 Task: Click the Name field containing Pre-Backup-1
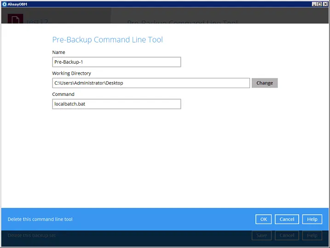tap(116, 62)
